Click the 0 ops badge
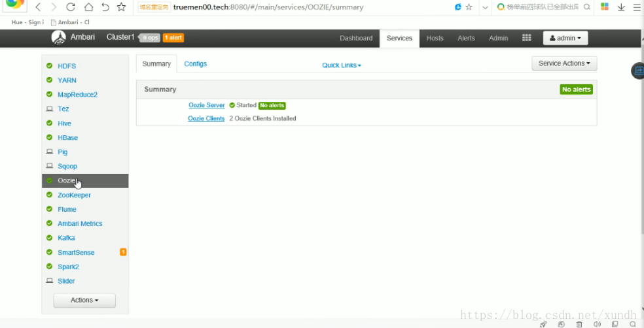The width and height of the screenshot is (644, 328). coord(149,38)
